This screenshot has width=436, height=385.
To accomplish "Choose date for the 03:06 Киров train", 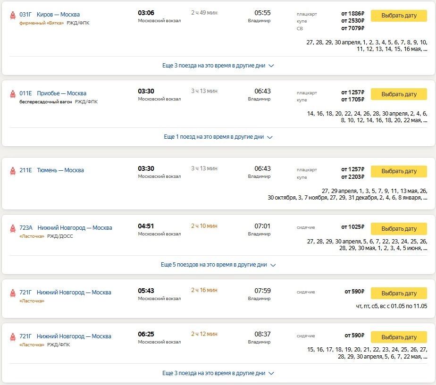I will [x=399, y=16].
